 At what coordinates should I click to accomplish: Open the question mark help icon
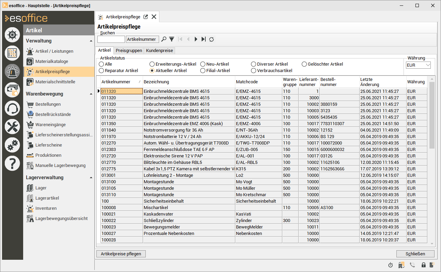(12, 164)
